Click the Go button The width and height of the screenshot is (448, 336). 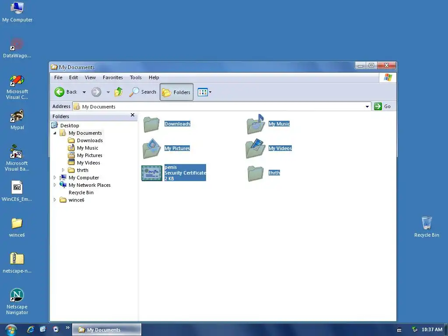pyautogui.click(x=382, y=106)
